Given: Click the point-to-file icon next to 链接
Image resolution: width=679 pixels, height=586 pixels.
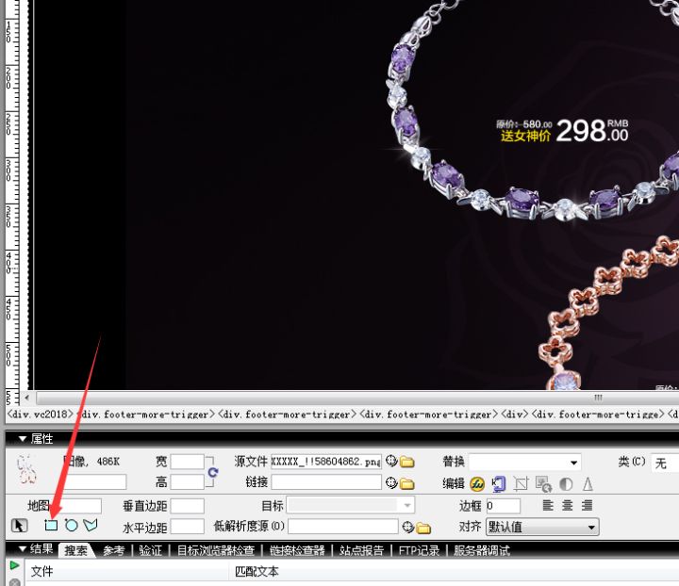Looking at the screenshot, I should click(x=391, y=483).
